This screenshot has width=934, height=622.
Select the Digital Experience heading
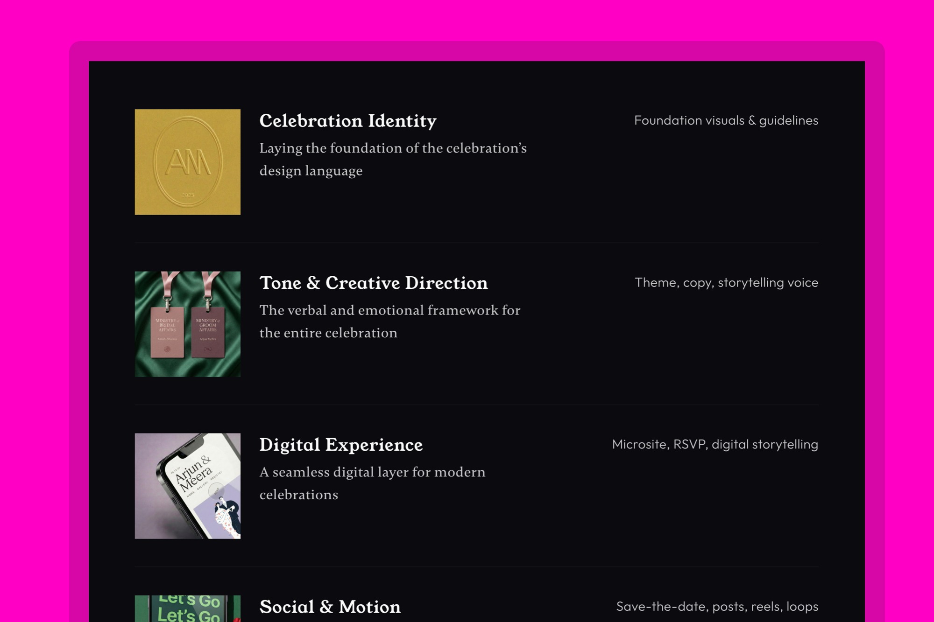point(340,445)
